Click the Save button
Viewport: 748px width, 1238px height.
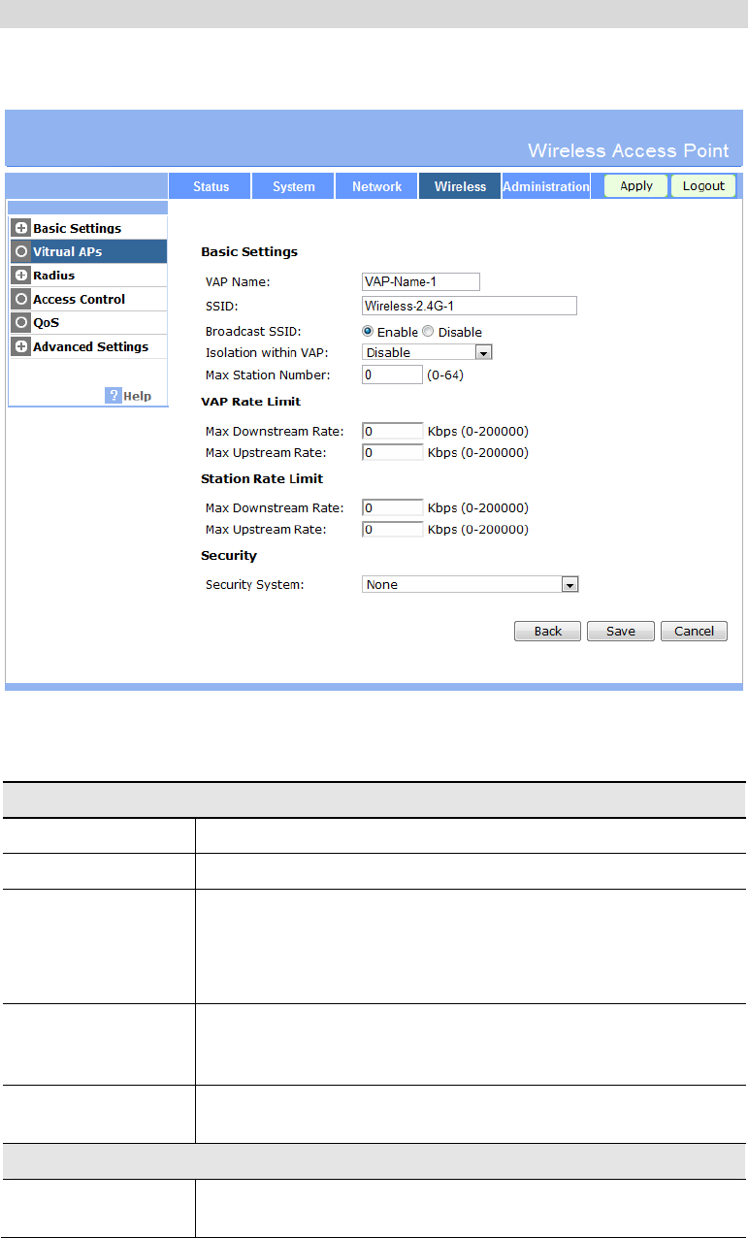click(621, 631)
